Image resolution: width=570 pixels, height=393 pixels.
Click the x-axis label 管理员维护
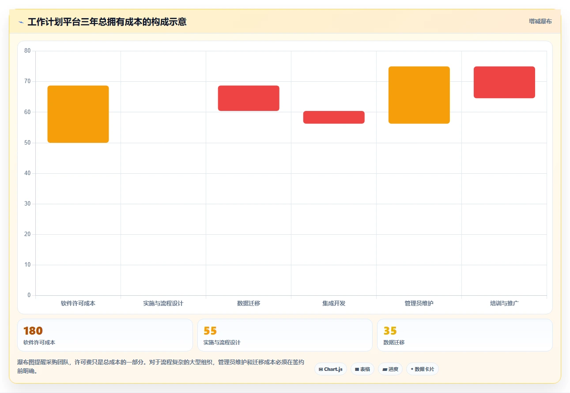tap(419, 303)
